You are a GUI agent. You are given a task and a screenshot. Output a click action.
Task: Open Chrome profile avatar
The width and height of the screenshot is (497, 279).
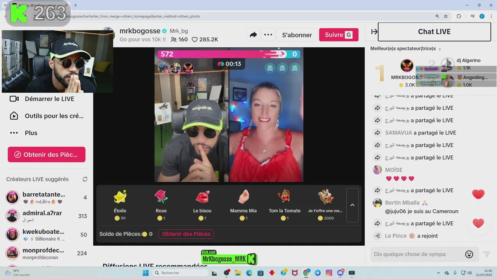[x=482, y=16]
